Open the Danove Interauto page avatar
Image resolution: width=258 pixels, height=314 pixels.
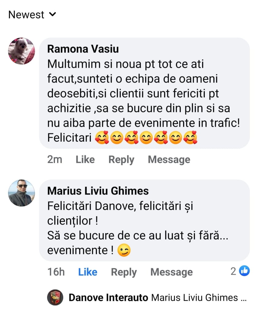pos(55,297)
